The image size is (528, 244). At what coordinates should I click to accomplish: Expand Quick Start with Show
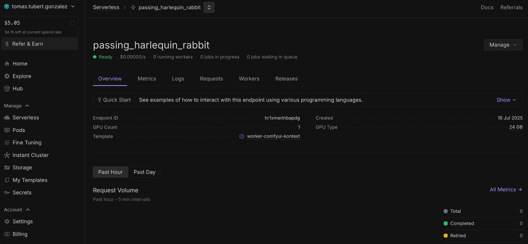click(x=507, y=100)
